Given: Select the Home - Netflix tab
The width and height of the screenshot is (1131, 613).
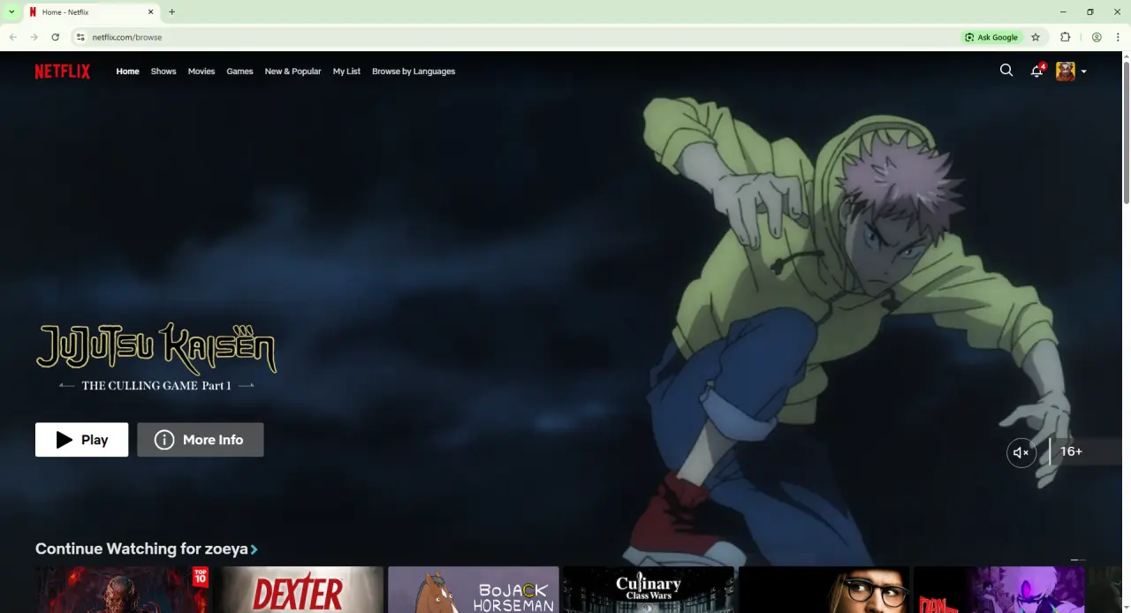Looking at the screenshot, I should click(92, 12).
